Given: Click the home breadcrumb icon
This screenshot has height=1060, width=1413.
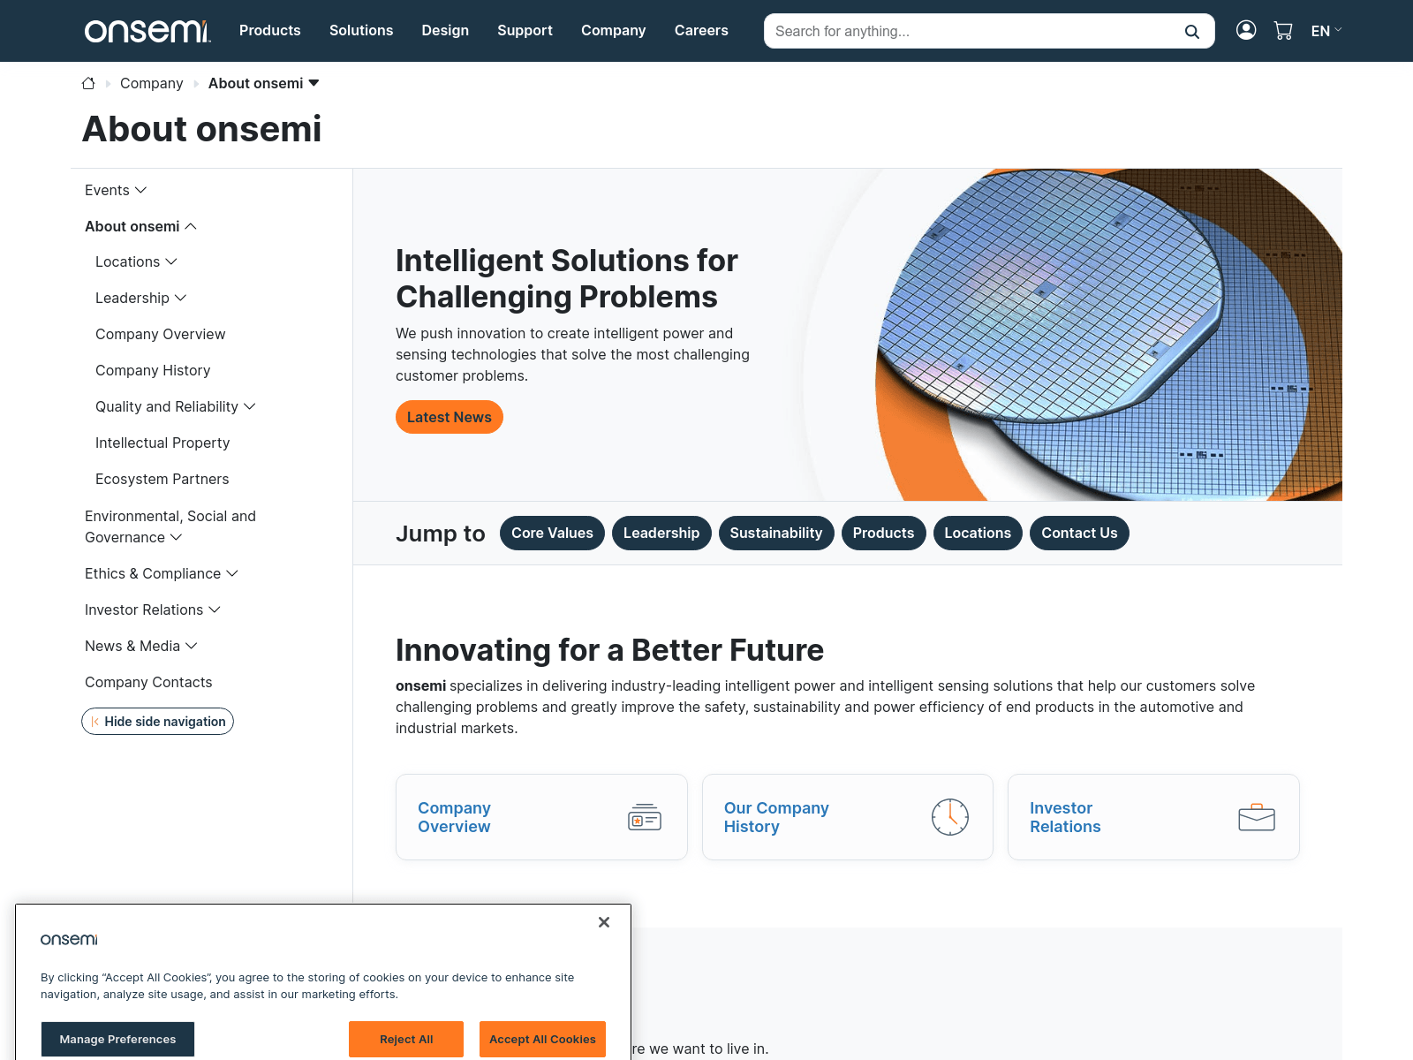Looking at the screenshot, I should (x=88, y=83).
